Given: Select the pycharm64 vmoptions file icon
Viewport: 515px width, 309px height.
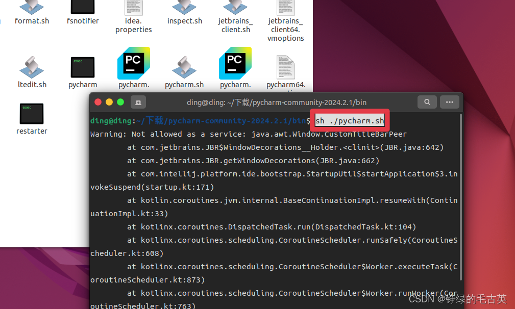Looking at the screenshot, I should 286,67.
